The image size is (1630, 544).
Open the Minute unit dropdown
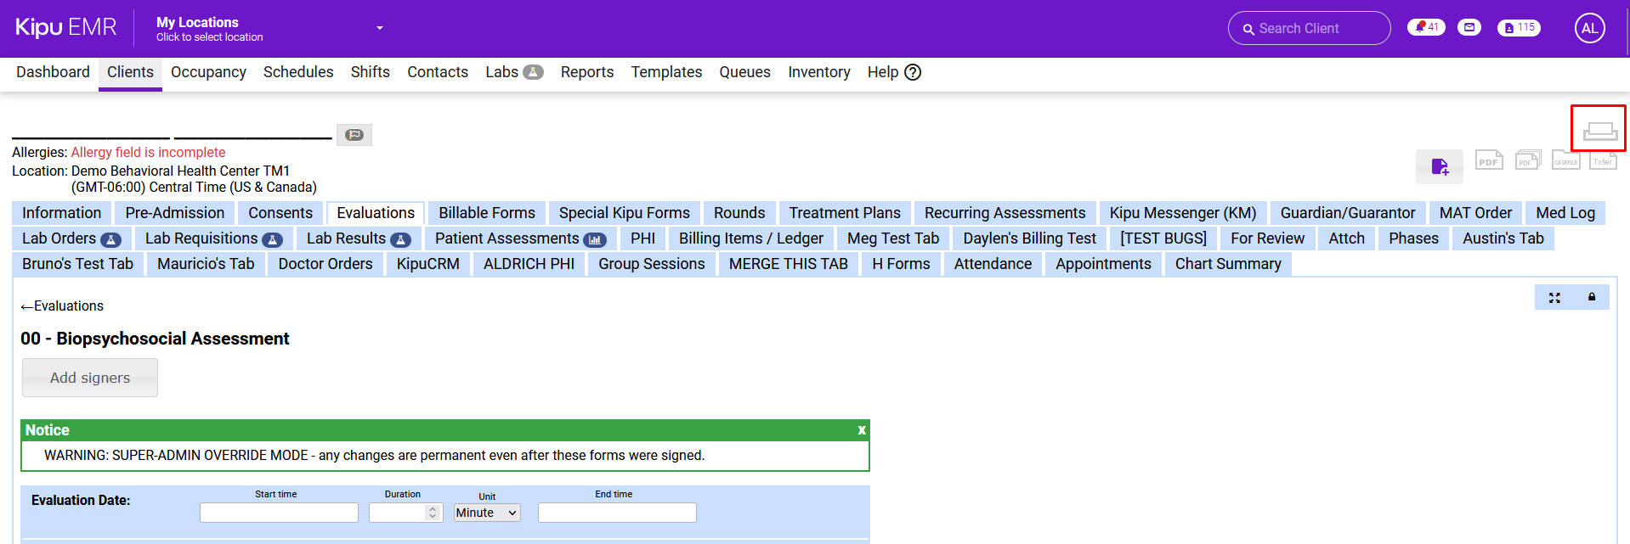[x=486, y=513]
